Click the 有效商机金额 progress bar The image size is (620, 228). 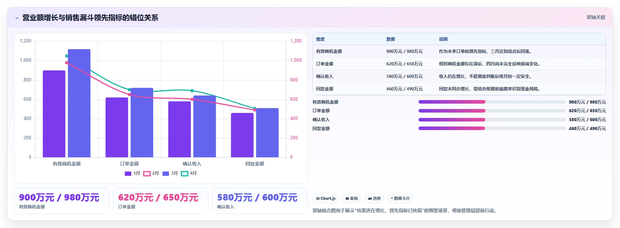pos(492,102)
